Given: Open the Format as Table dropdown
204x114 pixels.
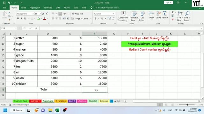Looking at the screenshot, I should click(x=134, y=16).
